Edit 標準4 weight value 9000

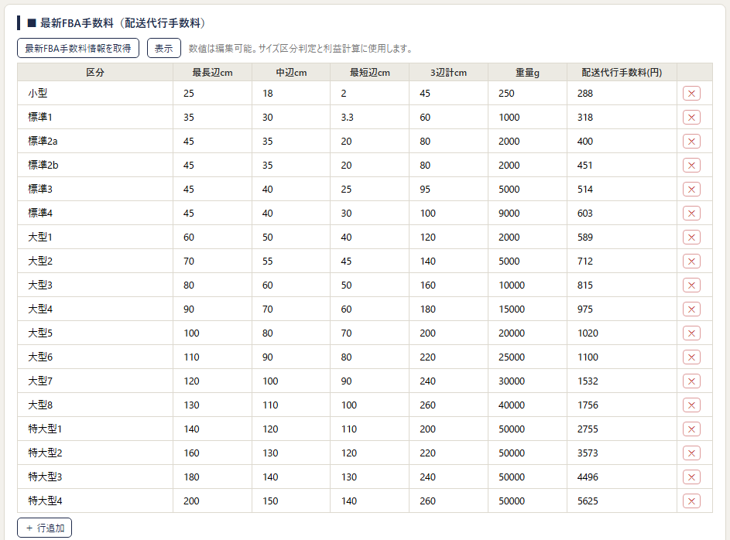[x=527, y=213]
